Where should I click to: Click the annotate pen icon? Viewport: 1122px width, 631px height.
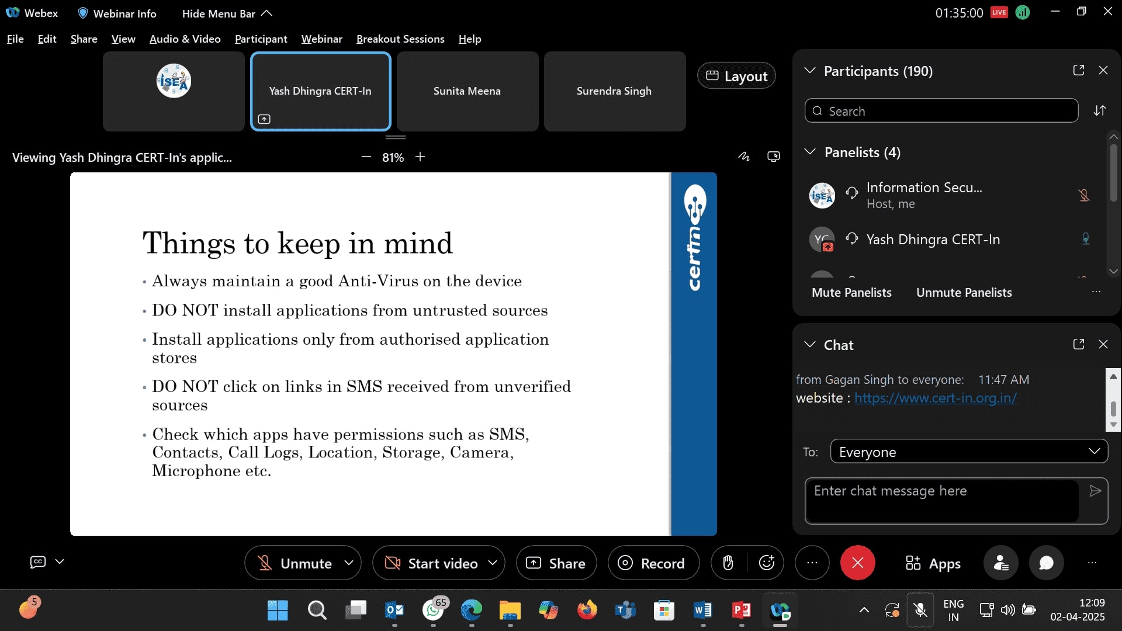[743, 157]
